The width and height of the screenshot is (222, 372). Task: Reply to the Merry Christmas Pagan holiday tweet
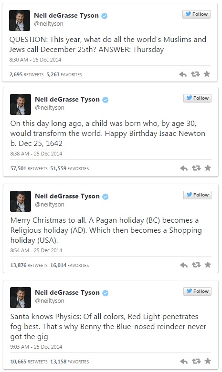(184, 265)
